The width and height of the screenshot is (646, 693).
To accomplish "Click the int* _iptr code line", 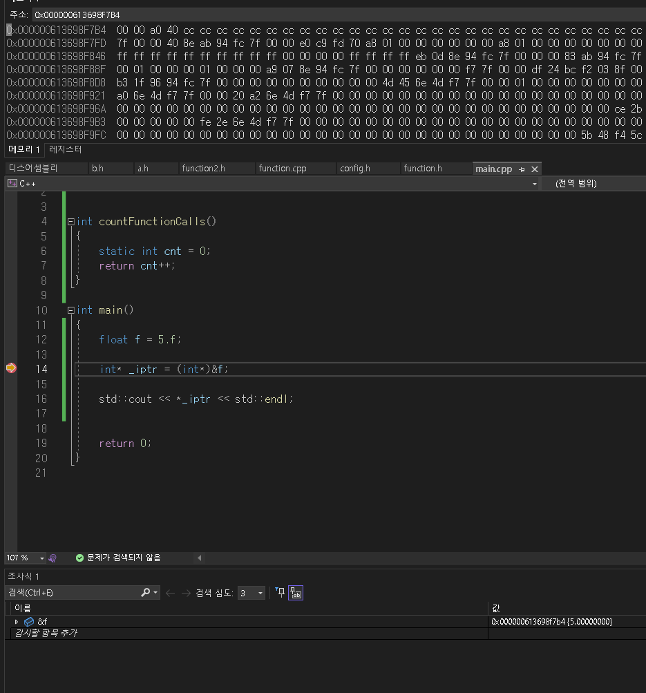I will coord(164,369).
